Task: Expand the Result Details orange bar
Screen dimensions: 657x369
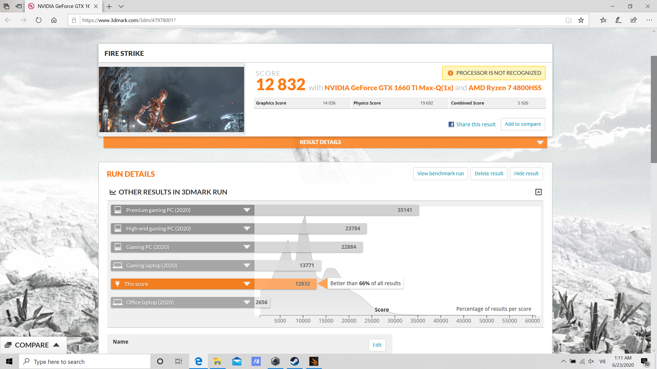Action: tap(325, 142)
